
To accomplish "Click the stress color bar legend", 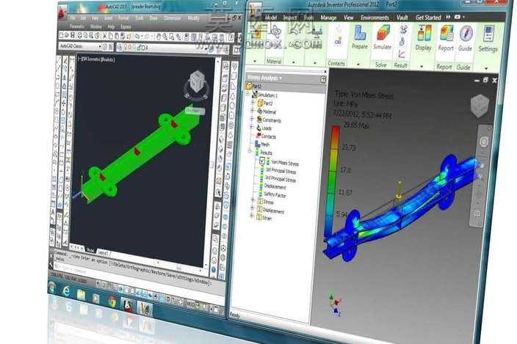I will pyautogui.click(x=331, y=180).
